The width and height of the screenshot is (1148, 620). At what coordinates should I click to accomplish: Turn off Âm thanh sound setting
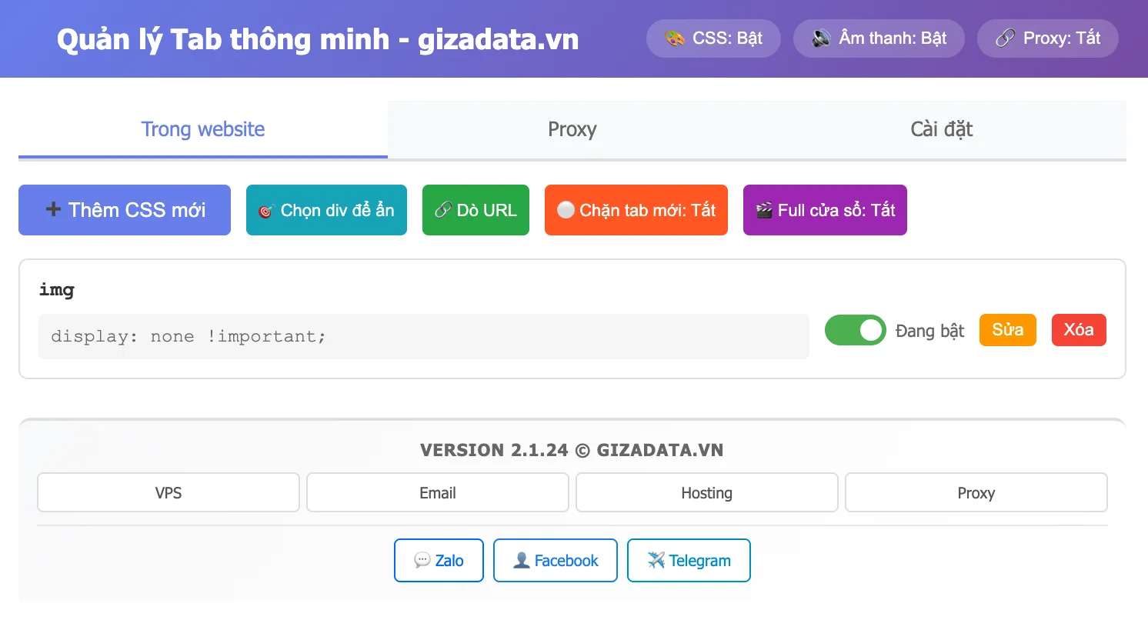pyautogui.click(x=879, y=38)
